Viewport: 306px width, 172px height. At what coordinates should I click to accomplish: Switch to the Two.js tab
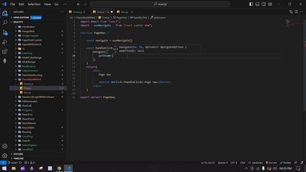click(x=126, y=12)
